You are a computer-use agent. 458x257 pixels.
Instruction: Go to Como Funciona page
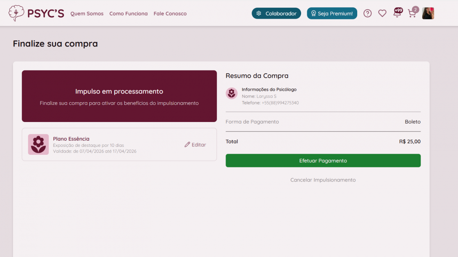[x=128, y=14]
